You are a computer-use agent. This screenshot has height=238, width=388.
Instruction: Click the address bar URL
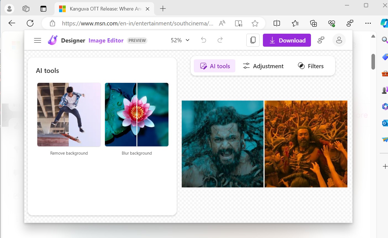pos(138,23)
